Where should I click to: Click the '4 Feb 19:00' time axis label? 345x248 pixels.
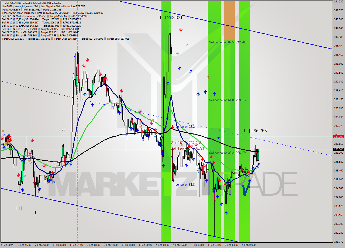[197, 245]
